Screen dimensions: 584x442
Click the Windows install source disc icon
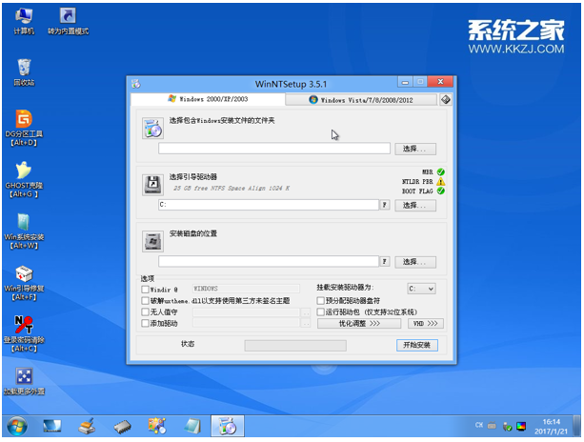[x=152, y=129]
